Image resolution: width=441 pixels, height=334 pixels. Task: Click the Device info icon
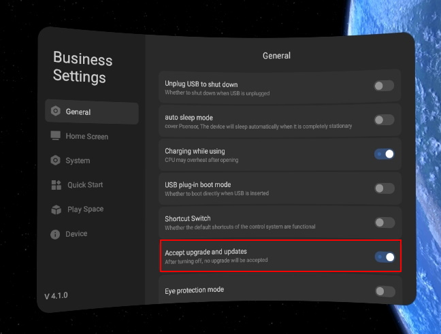point(55,234)
